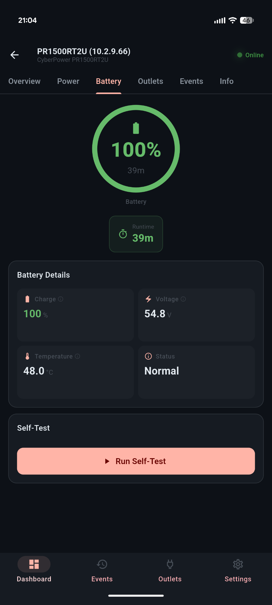Open Settings via the gear icon

pyautogui.click(x=238, y=564)
